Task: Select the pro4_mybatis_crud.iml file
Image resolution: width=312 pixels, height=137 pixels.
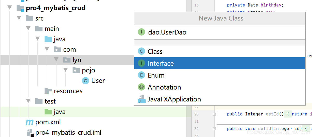Action: tap(68, 133)
